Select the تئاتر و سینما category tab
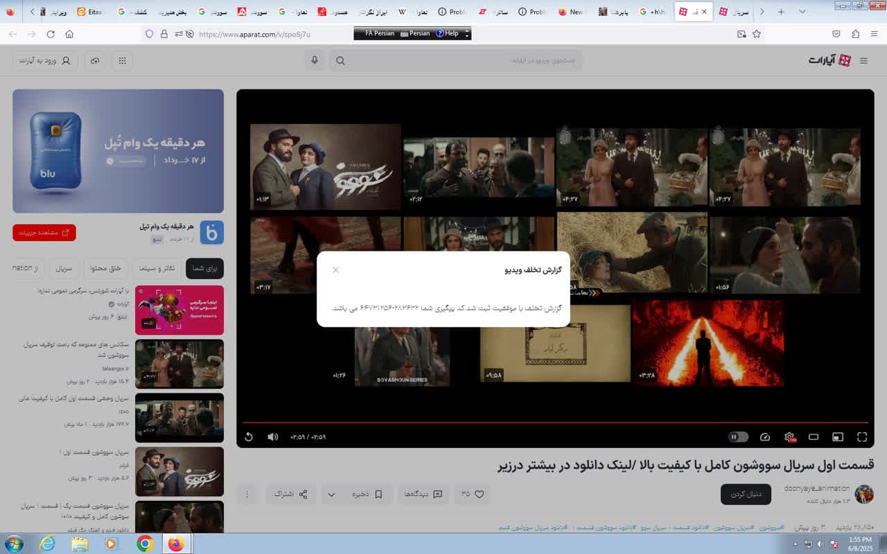The image size is (887, 554). 157,268
